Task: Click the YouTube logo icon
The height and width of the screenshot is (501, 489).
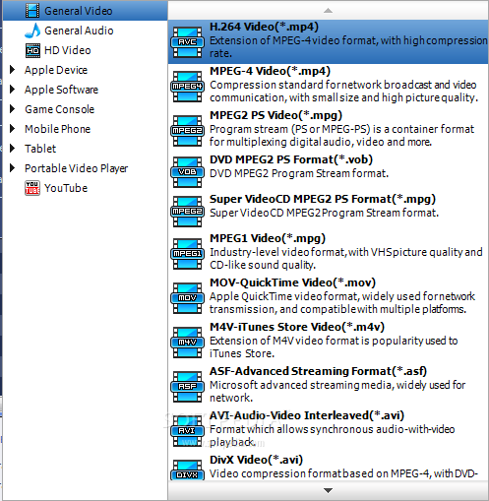Action: click(32, 188)
